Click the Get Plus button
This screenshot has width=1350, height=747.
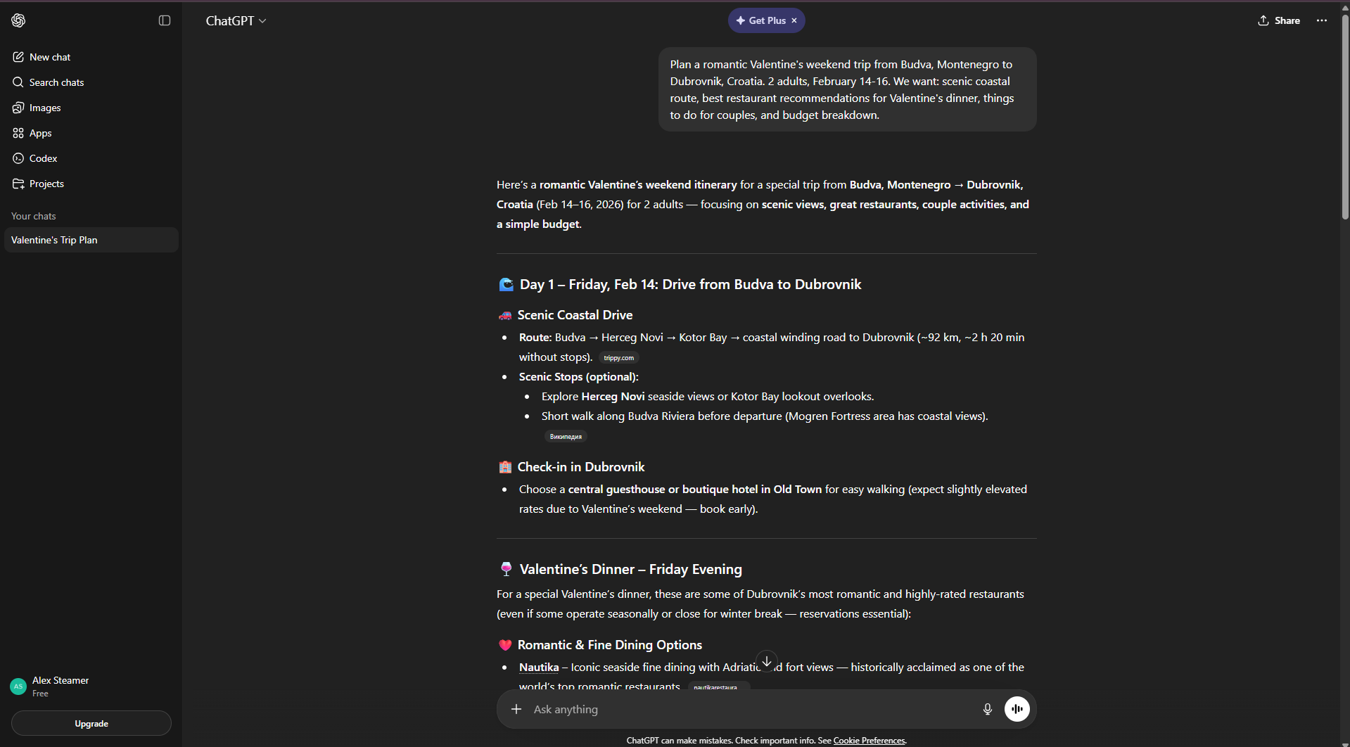tap(760, 20)
